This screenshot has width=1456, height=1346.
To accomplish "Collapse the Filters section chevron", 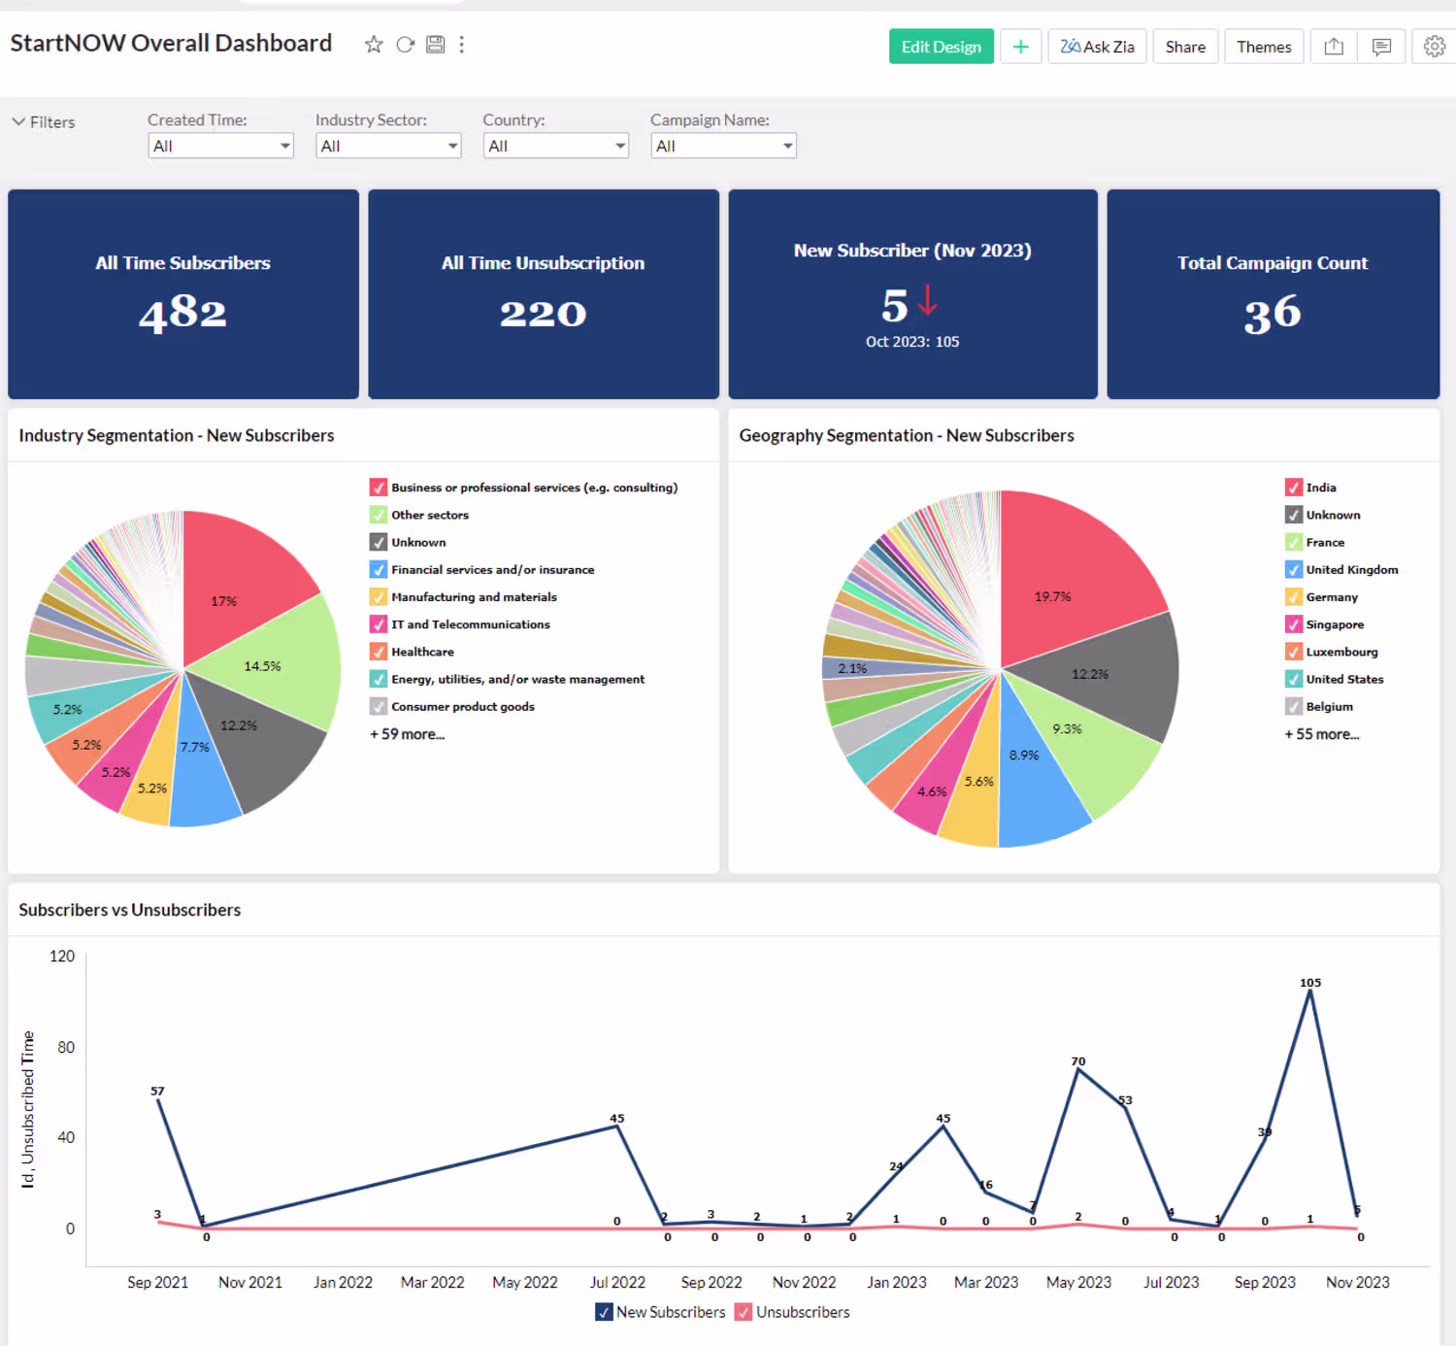I will point(18,121).
